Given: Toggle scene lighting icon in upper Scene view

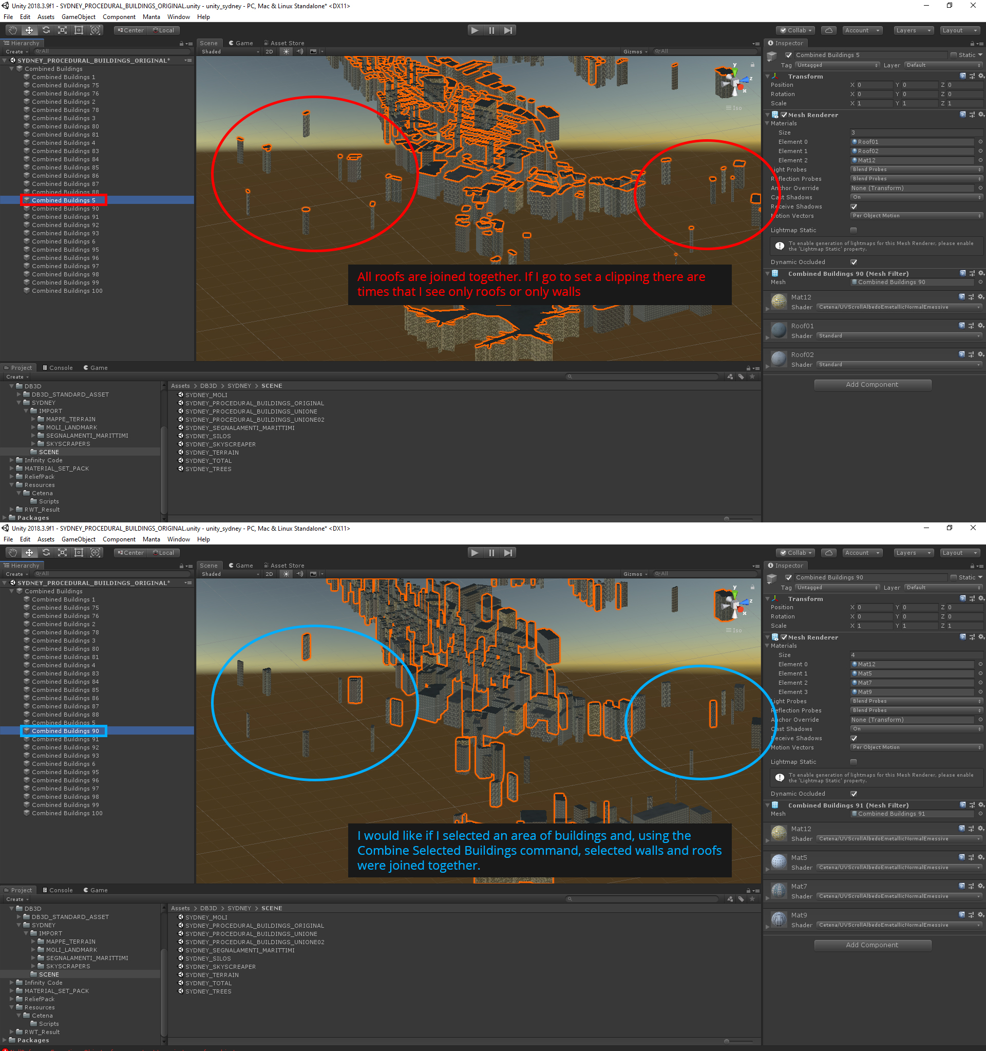Looking at the screenshot, I should pos(286,51).
